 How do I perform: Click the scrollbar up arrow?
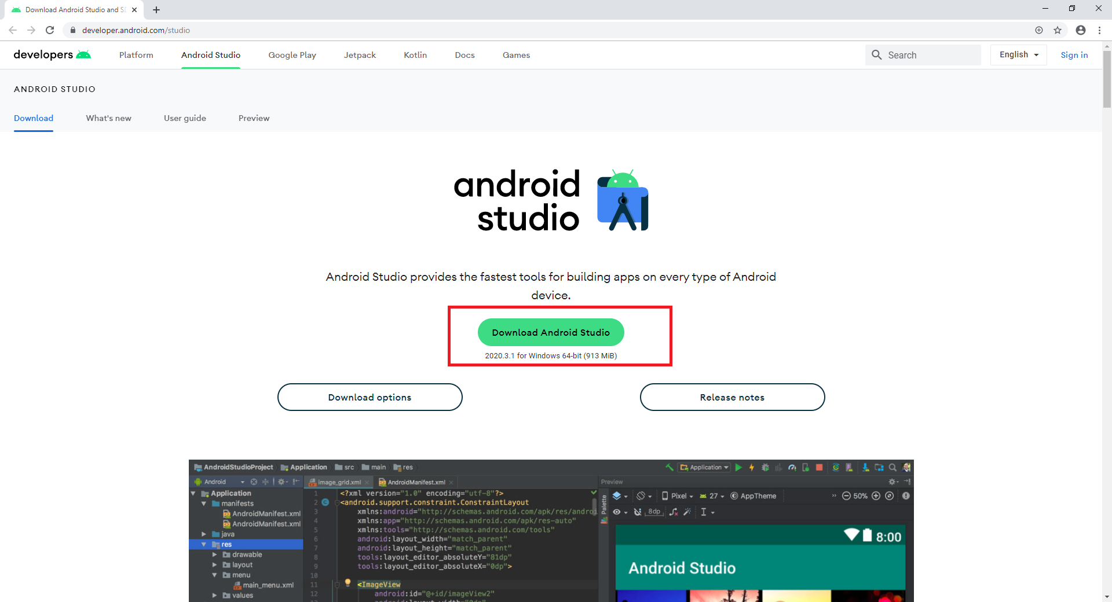click(1107, 46)
